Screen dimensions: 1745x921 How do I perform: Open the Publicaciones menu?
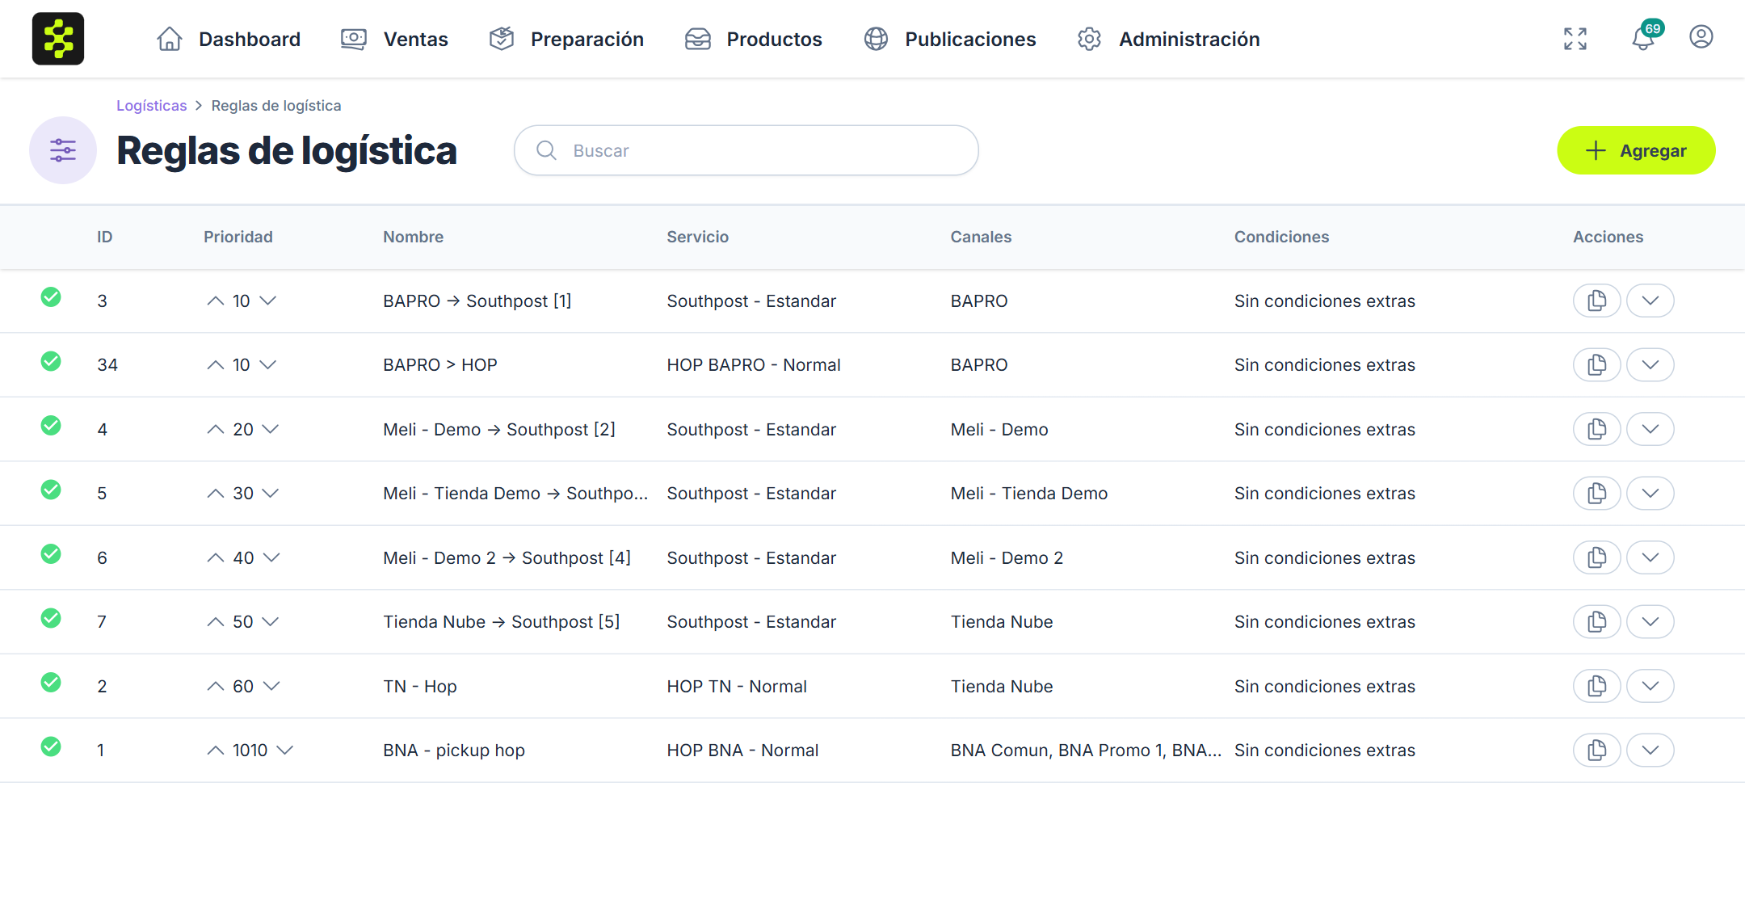click(x=949, y=39)
